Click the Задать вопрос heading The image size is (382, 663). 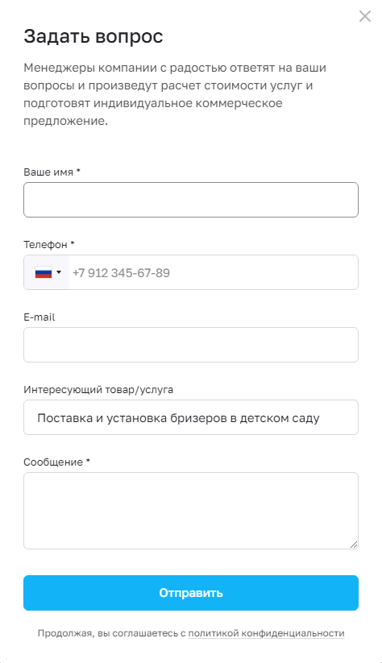pyautogui.click(x=93, y=36)
